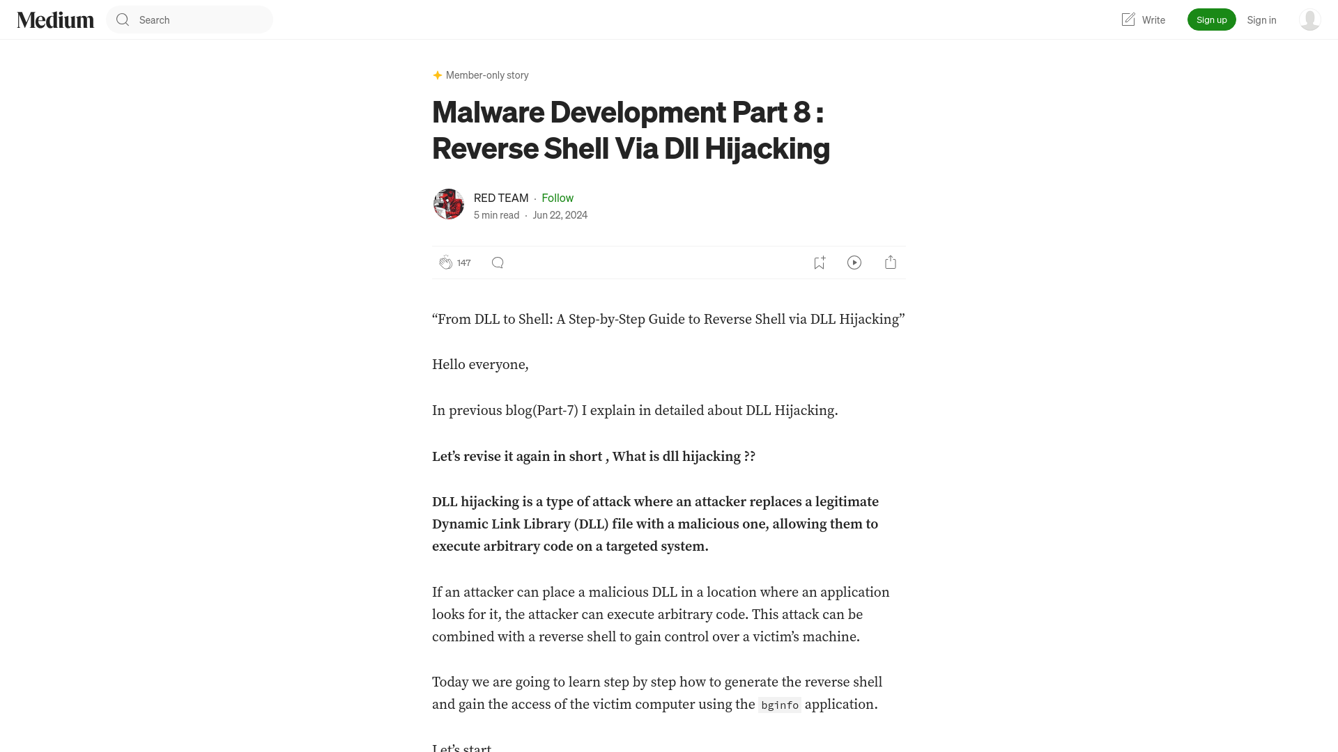
Task: Click the share icon
Action: click(x=889, y=262)
